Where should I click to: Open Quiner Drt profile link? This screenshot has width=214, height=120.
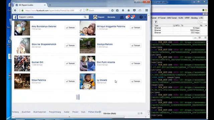(37, 62)
